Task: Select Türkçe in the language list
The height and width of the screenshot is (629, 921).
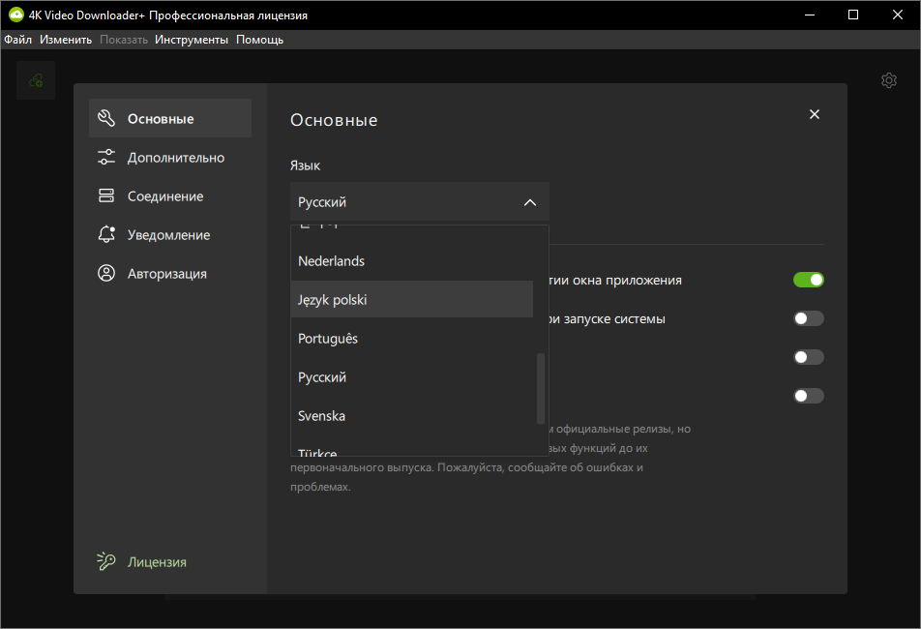Action: click(x=412, y=449)
